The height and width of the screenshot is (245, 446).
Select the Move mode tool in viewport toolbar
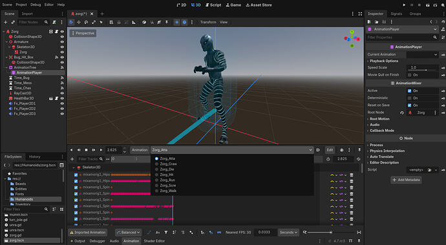pyautogui.click(x=78, y=22)
